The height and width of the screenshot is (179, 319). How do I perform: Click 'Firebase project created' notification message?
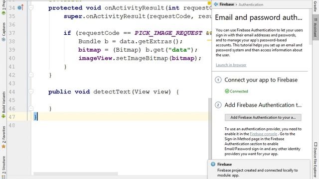coord(257,173)
